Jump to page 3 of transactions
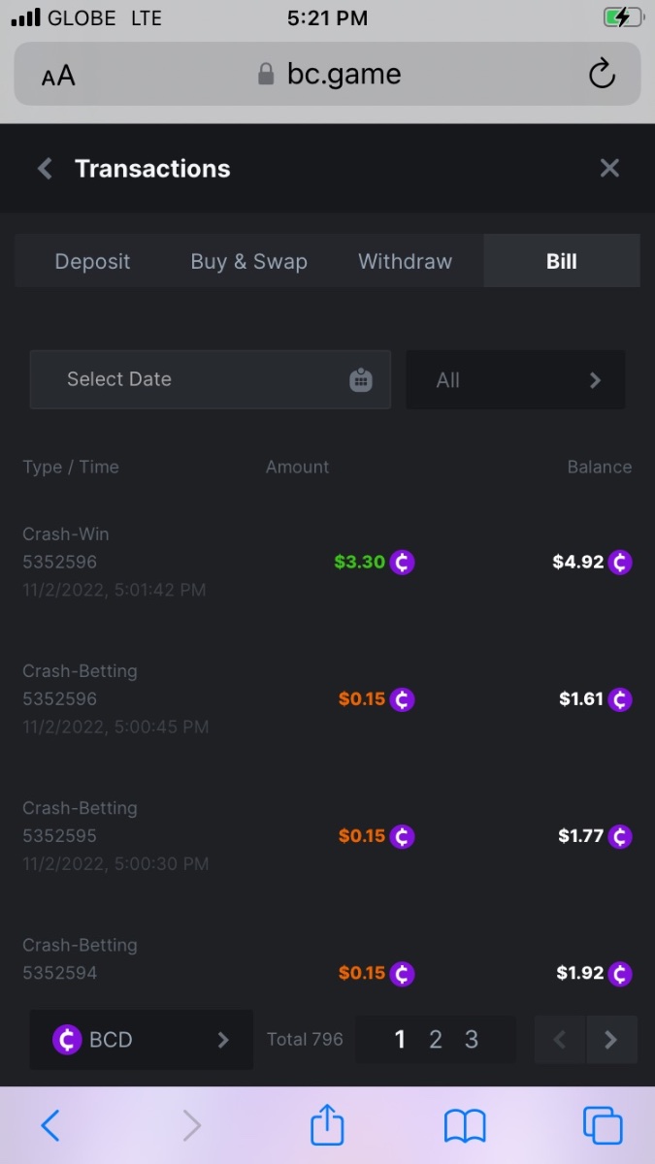 [472, 1040]
